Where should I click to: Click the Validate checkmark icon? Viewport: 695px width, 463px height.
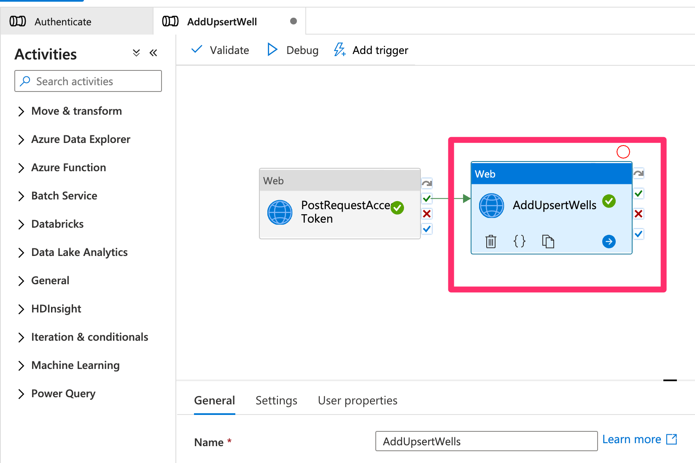(197, 50)
